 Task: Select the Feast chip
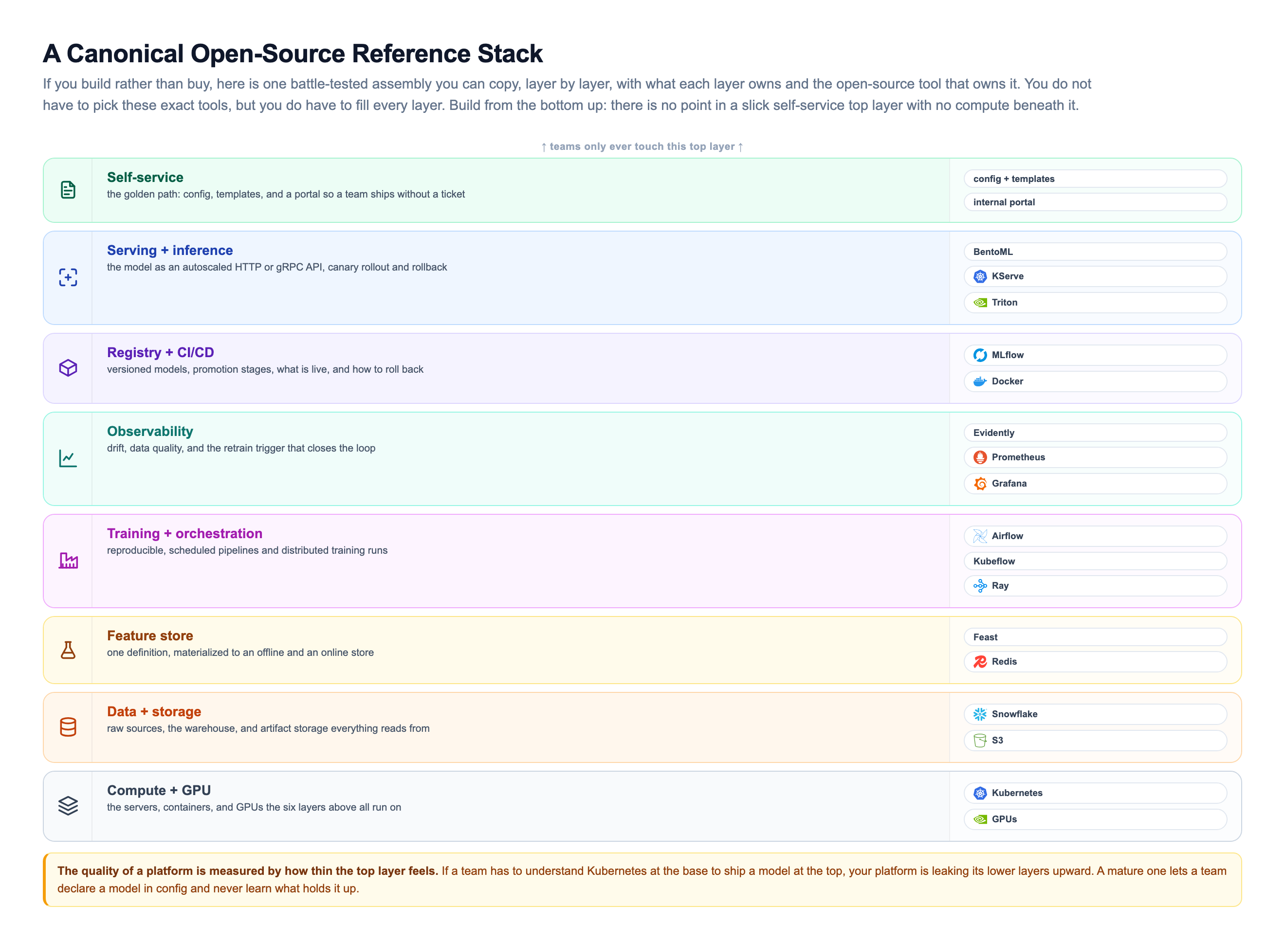point(1095,637)
